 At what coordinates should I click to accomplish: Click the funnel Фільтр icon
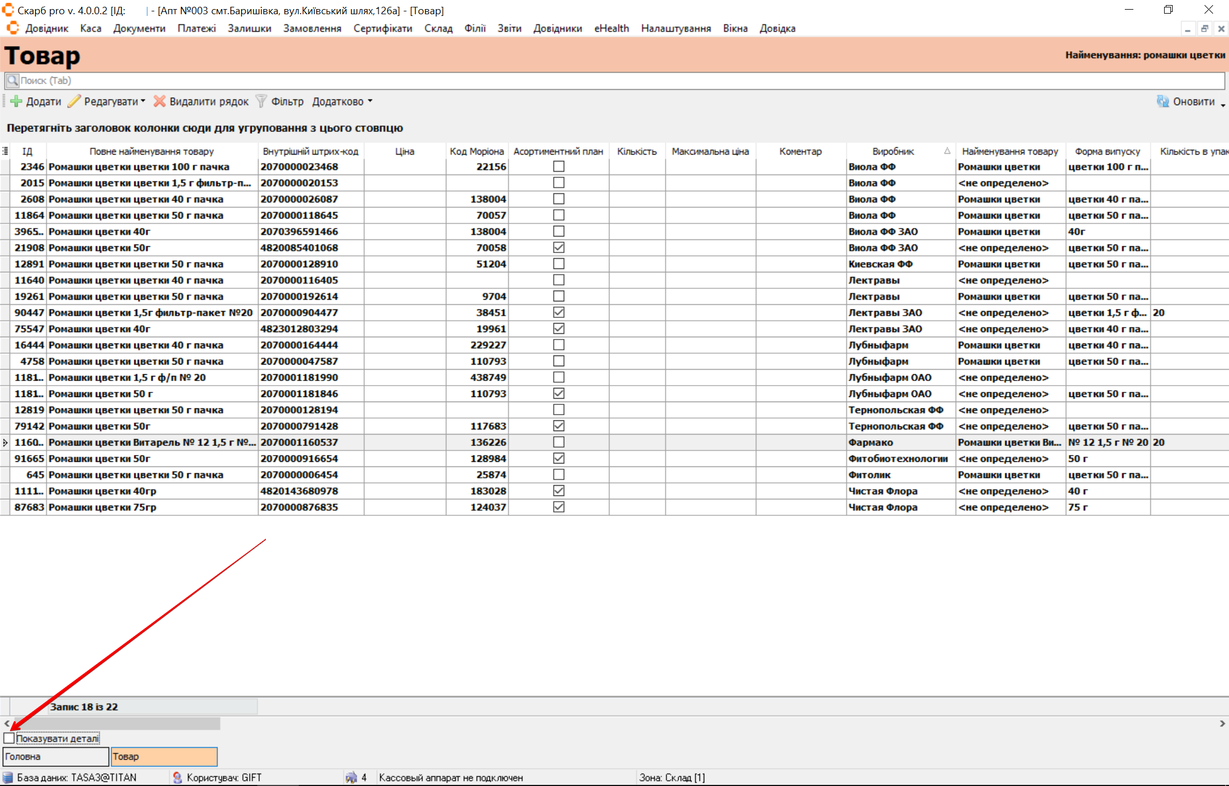coord(261,102)
